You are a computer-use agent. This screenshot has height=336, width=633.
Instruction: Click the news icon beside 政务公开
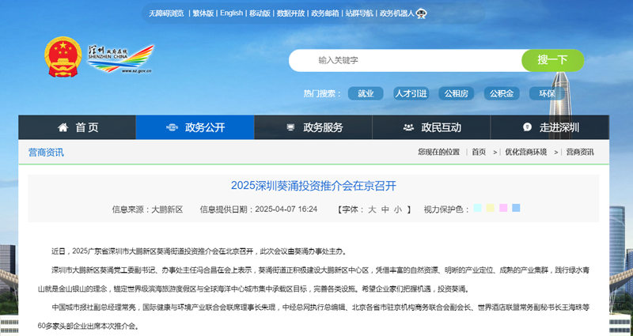(172, 127)
